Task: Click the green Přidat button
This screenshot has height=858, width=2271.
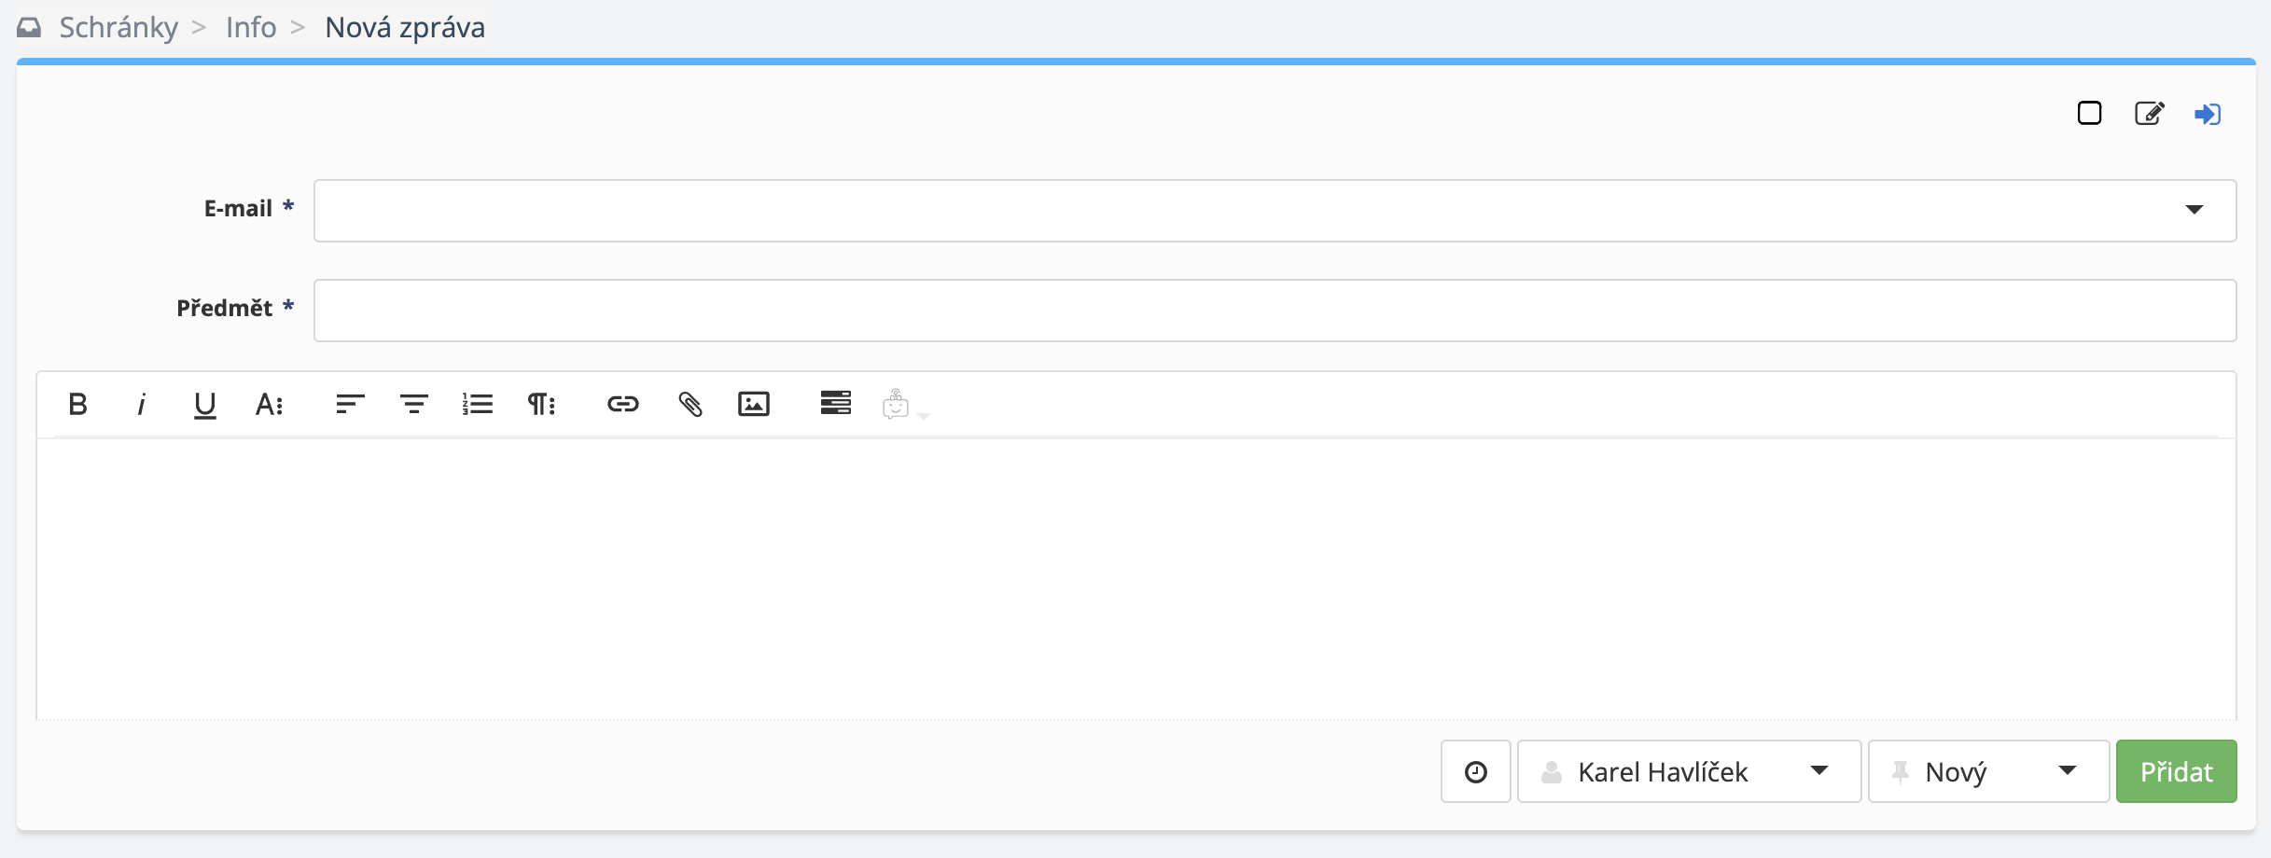Action: (x=2176, y=771)
